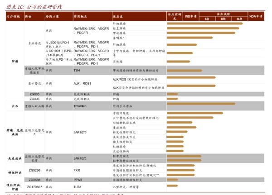Select the therapy area cell 出血
272x195 pixels.
15,106
